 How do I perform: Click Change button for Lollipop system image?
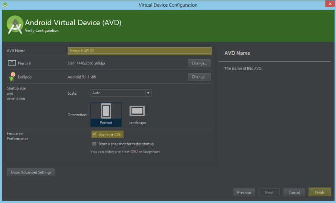[x=199, y=77]
